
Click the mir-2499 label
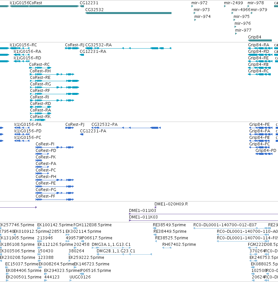[234, 3]
